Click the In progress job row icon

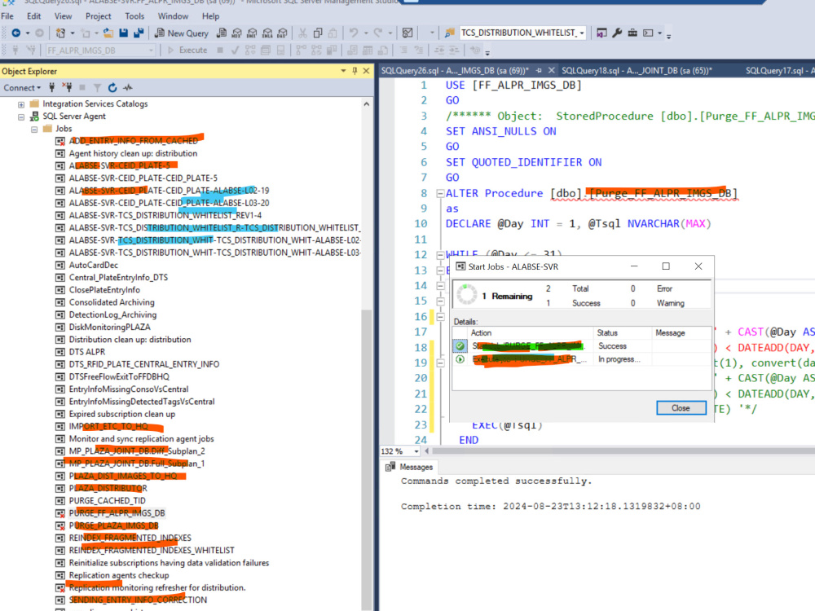460,359
